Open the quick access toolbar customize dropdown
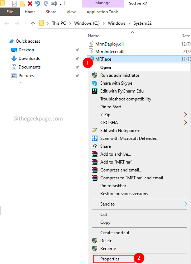191x264 pixels. click(x=60, y=4)
